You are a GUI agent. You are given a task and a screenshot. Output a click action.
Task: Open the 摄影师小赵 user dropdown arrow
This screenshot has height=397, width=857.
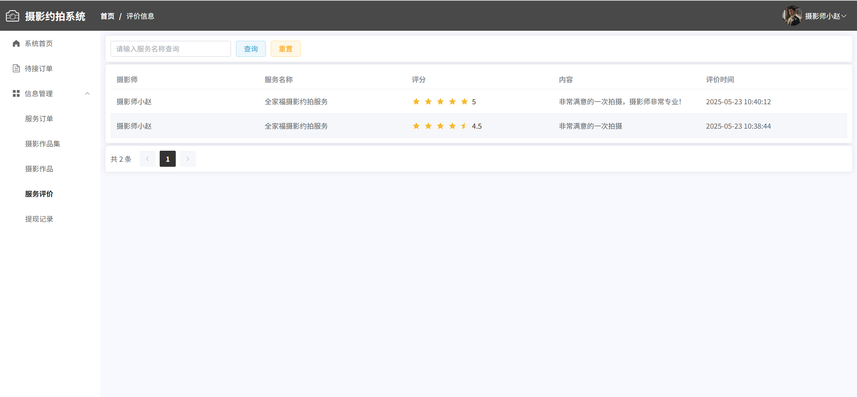pos(844,16)
